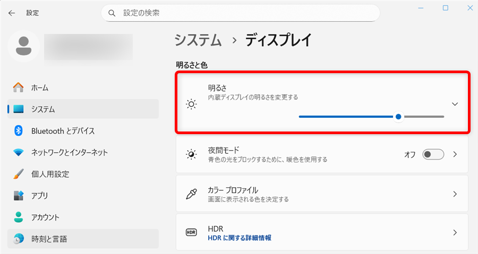The height and width of the screenshot is (254, 478).
Task: Click the Accounts person icon
Action: 18,217
